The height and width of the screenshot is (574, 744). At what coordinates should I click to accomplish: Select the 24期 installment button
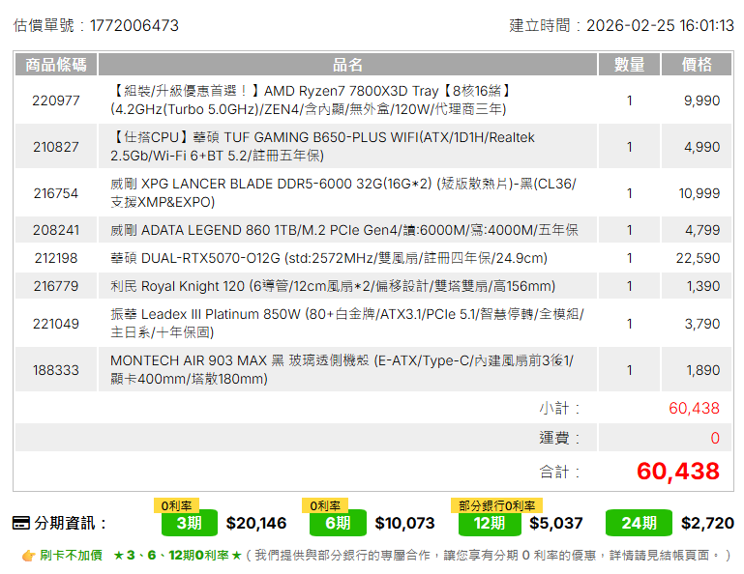[639, 523]
